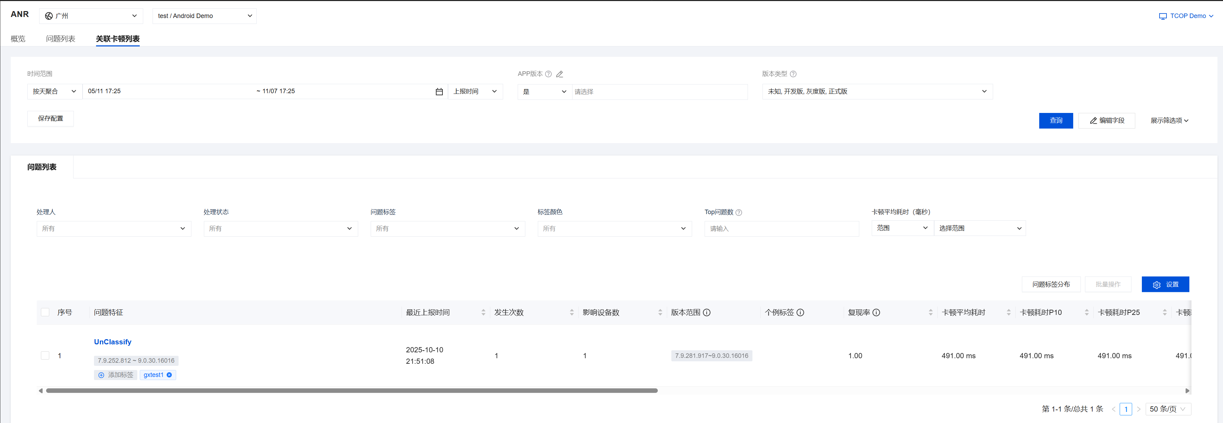Click the help icon next to 版本类型

pos(793,74)
